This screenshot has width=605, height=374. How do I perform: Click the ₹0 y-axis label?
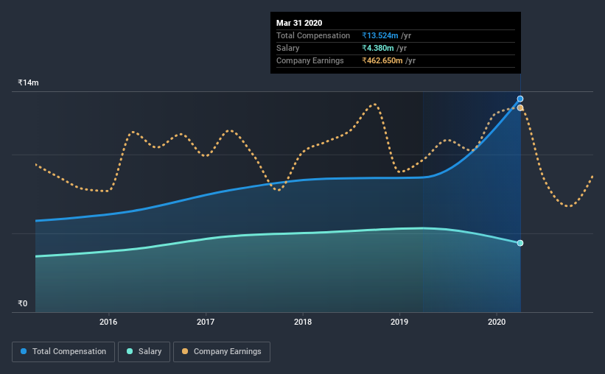click(x=23, y=303)
